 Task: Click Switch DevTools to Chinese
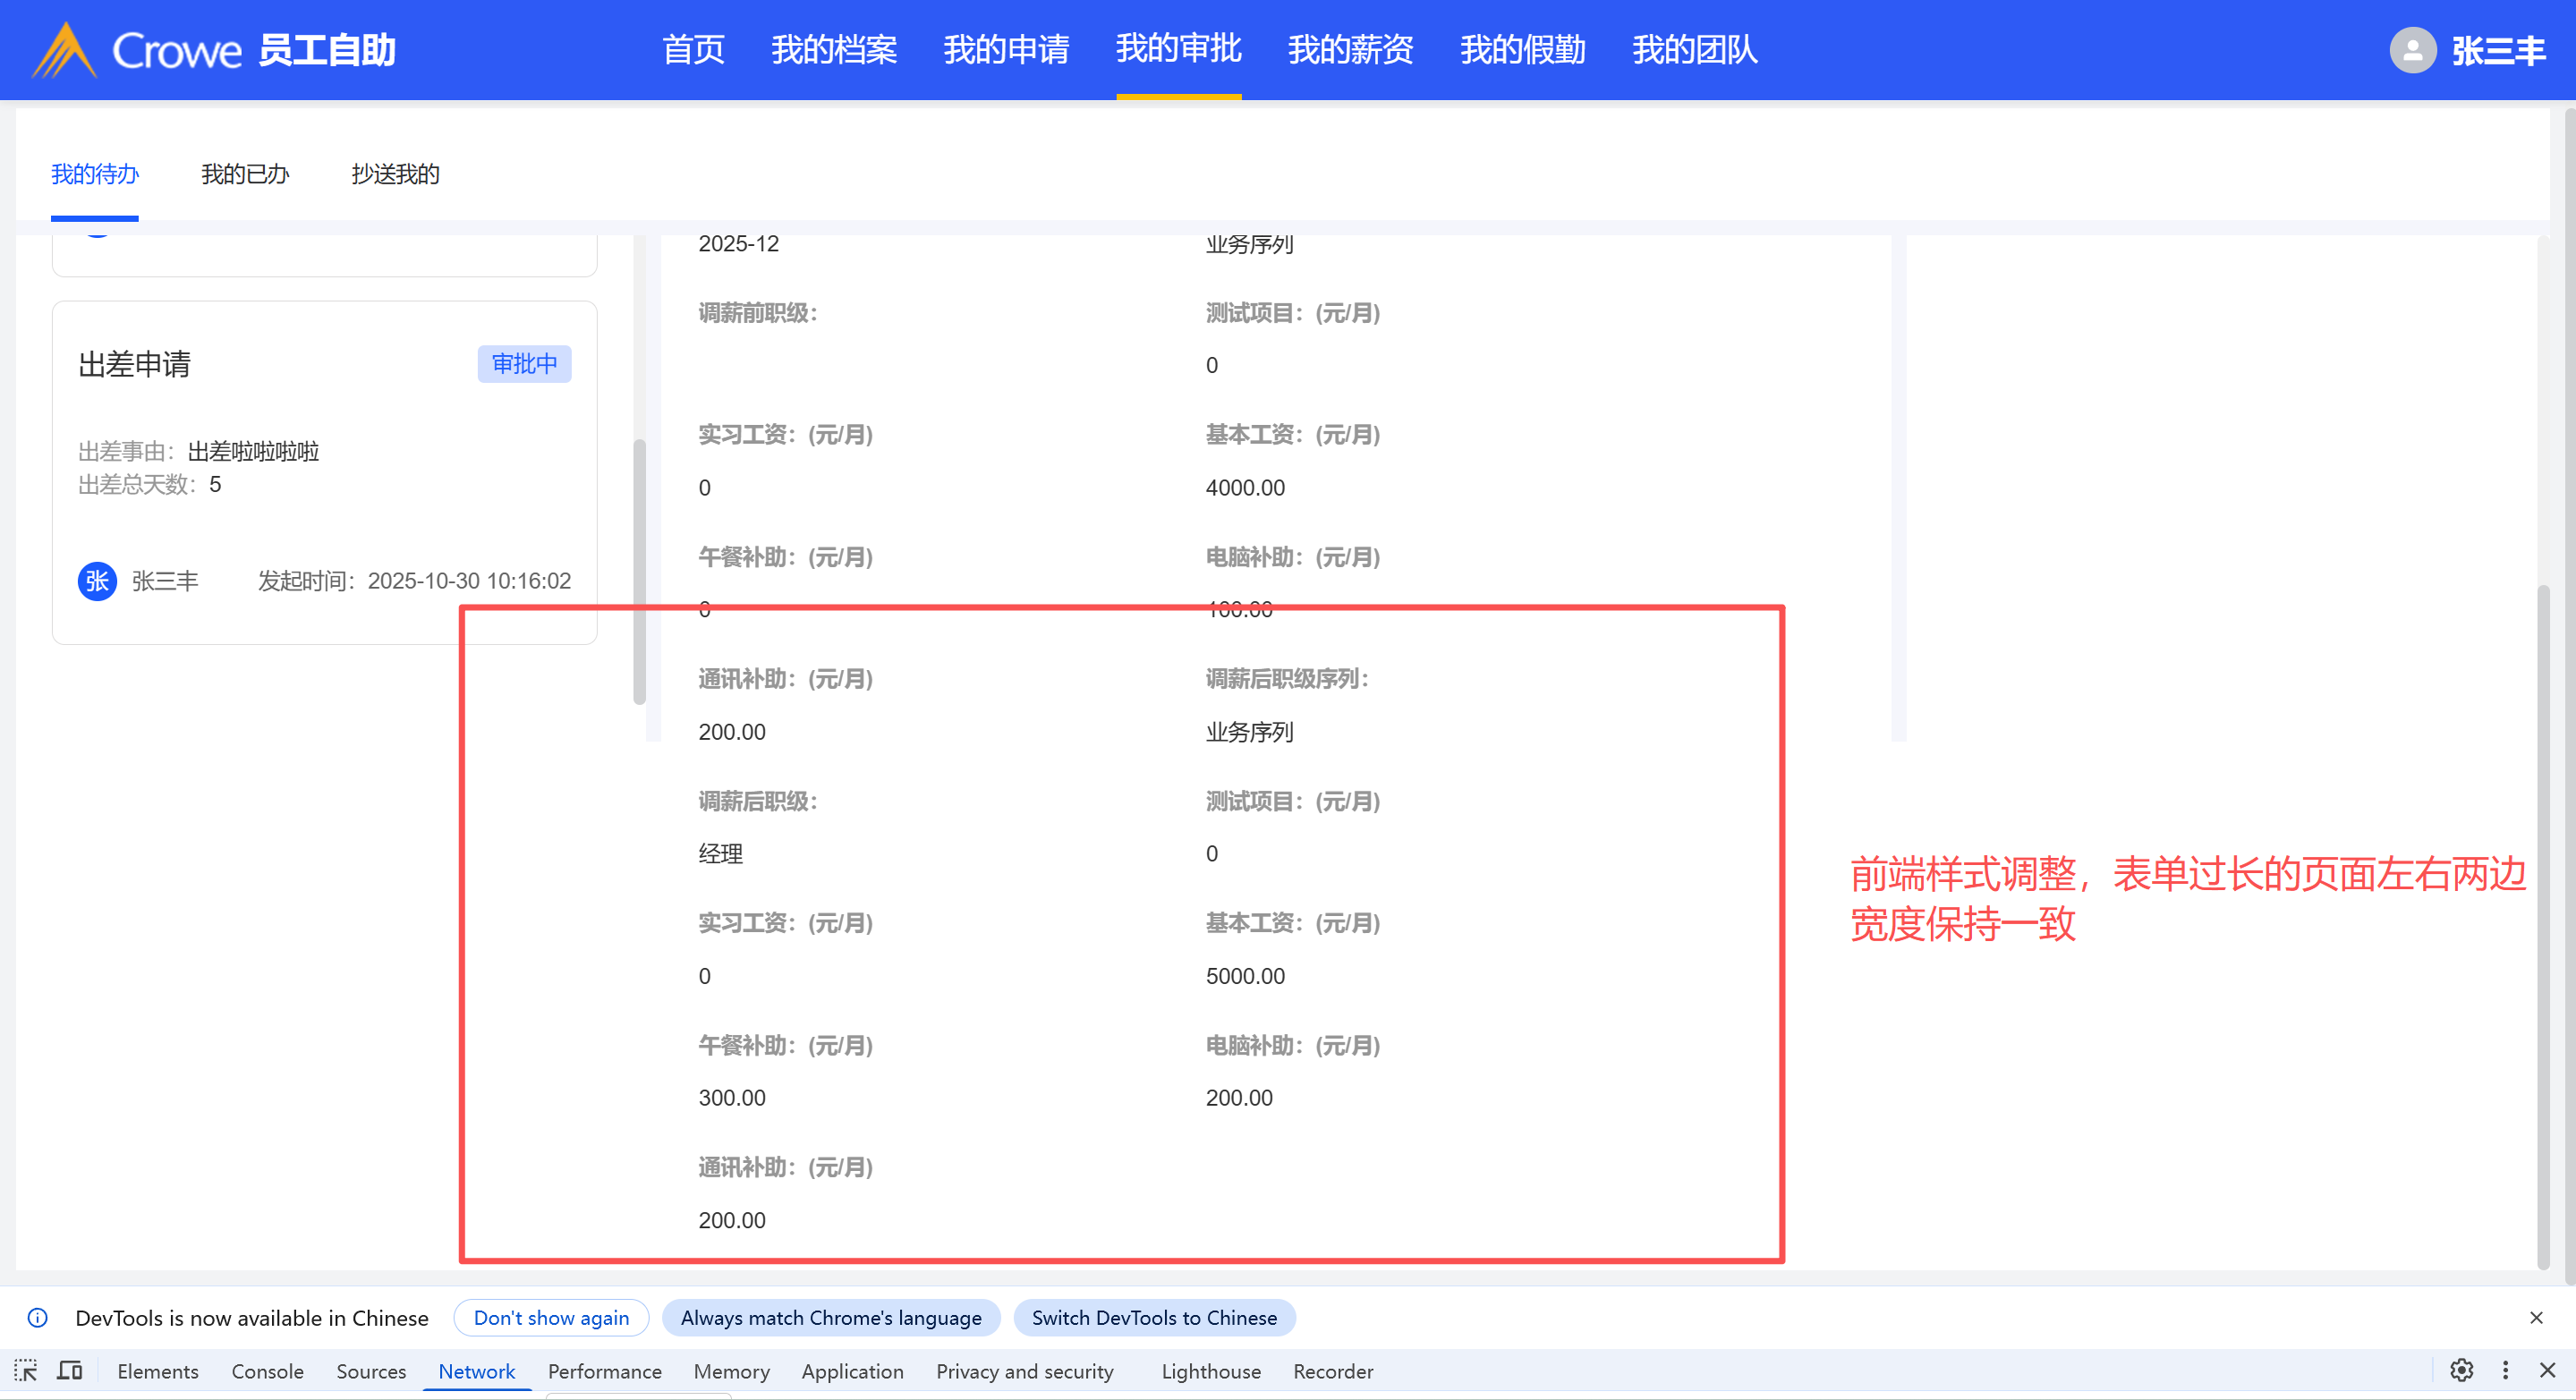(x=1154, y=1318)
